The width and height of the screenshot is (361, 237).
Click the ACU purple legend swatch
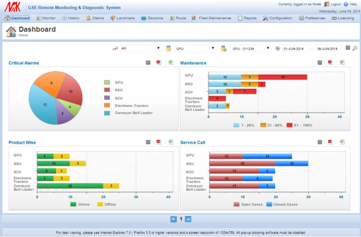[107, 98]
